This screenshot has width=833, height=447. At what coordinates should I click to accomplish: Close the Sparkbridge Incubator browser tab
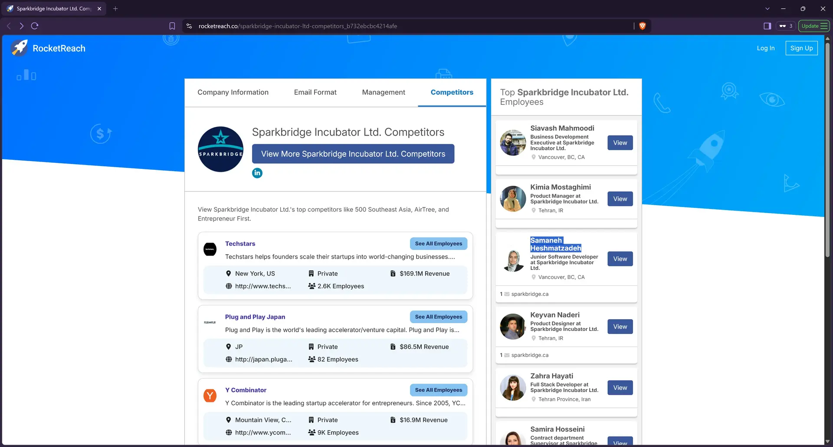99,9
